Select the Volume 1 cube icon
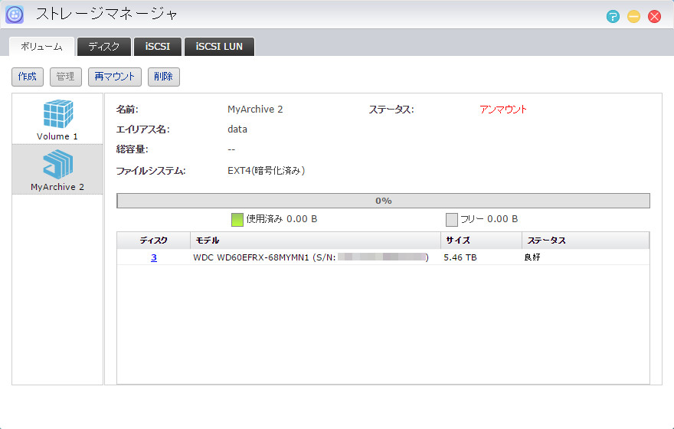674x429 pixels. (57, 114)
